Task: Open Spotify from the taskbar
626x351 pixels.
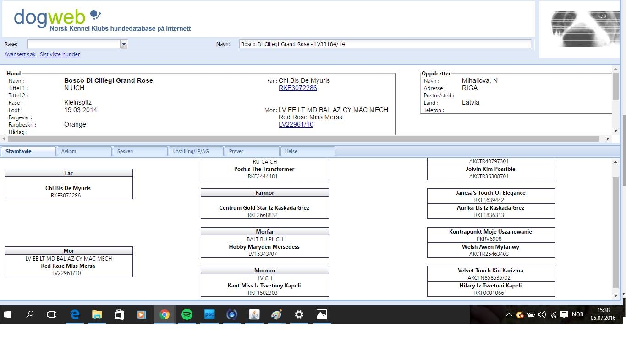Action: coord(187,314)
